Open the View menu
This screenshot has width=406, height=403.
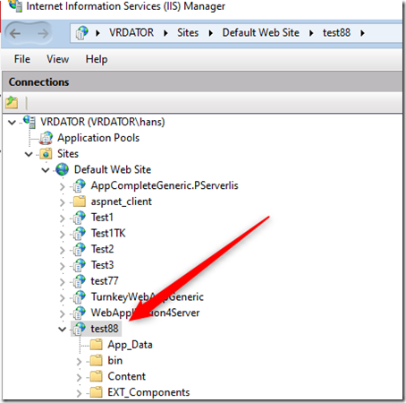point(57,59)
